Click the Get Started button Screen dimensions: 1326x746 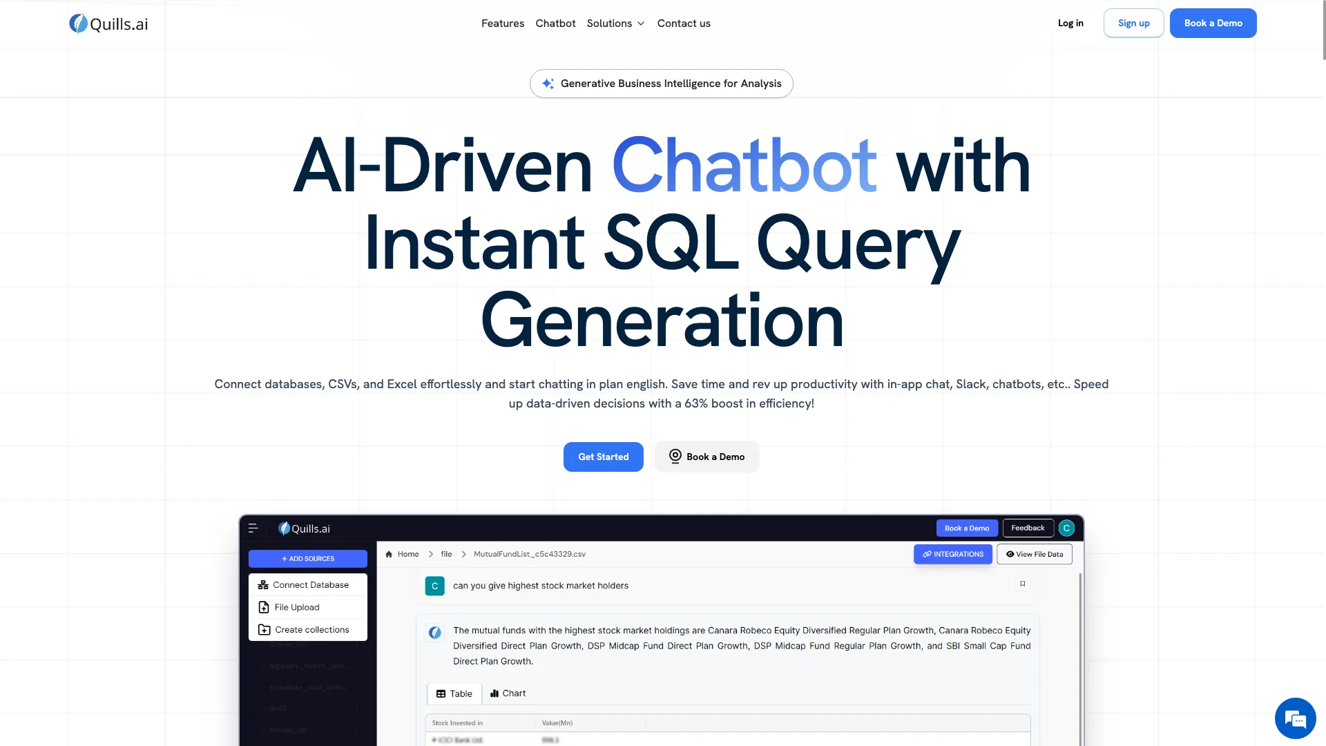click(603, 457)
